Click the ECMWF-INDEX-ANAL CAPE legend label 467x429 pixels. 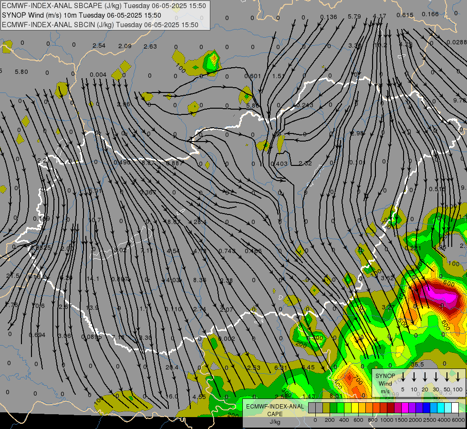[275, 410]
